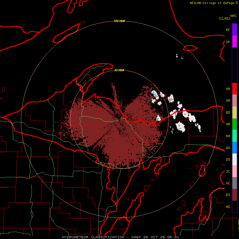Click the '50 NMI' range ring label
This screenshot has width=239, height=239.
click(119, 70)
